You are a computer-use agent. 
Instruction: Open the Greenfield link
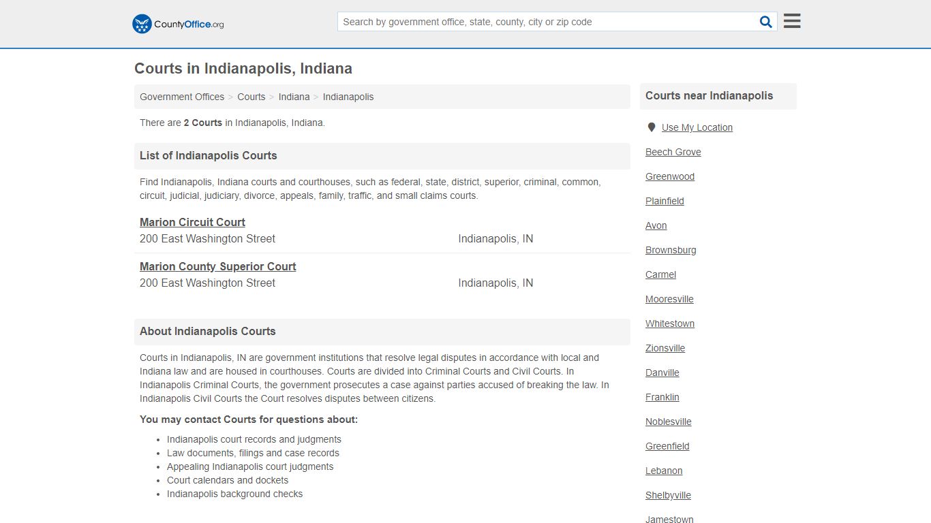coord(667,446)
